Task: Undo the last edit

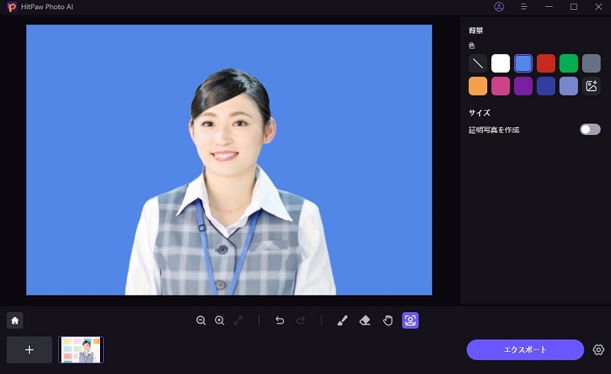Action: pos(280,321)
